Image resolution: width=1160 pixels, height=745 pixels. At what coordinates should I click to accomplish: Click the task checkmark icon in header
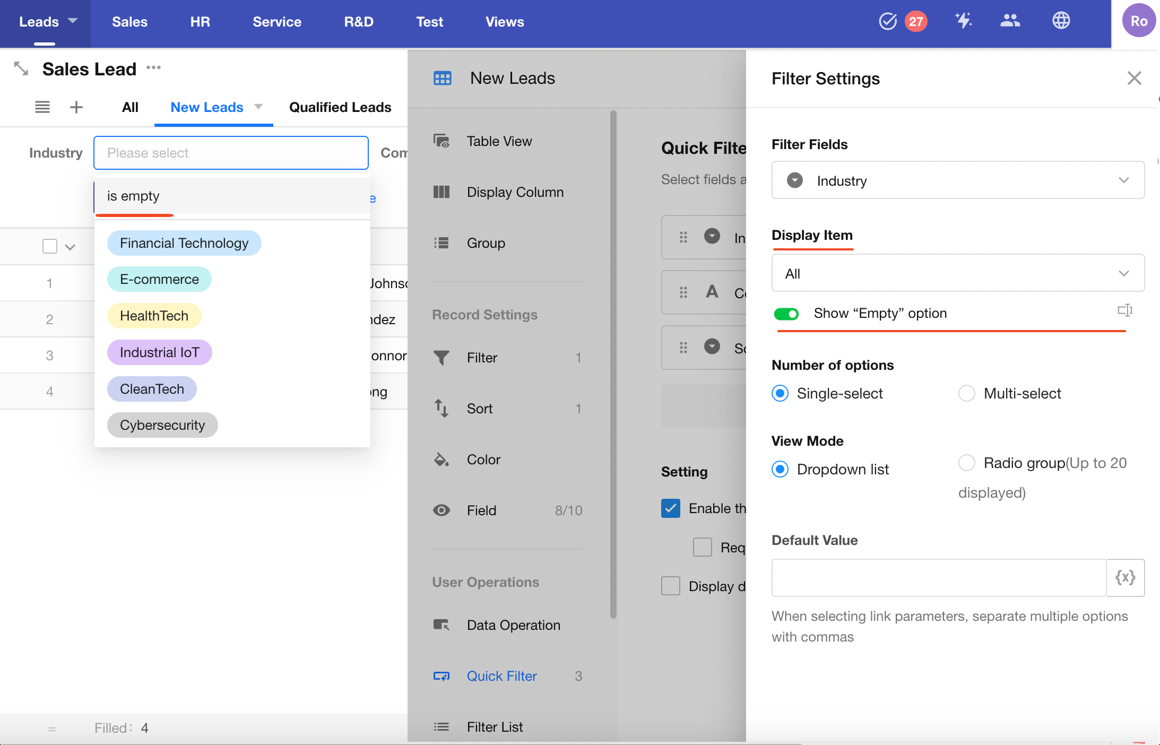(887, 22)
